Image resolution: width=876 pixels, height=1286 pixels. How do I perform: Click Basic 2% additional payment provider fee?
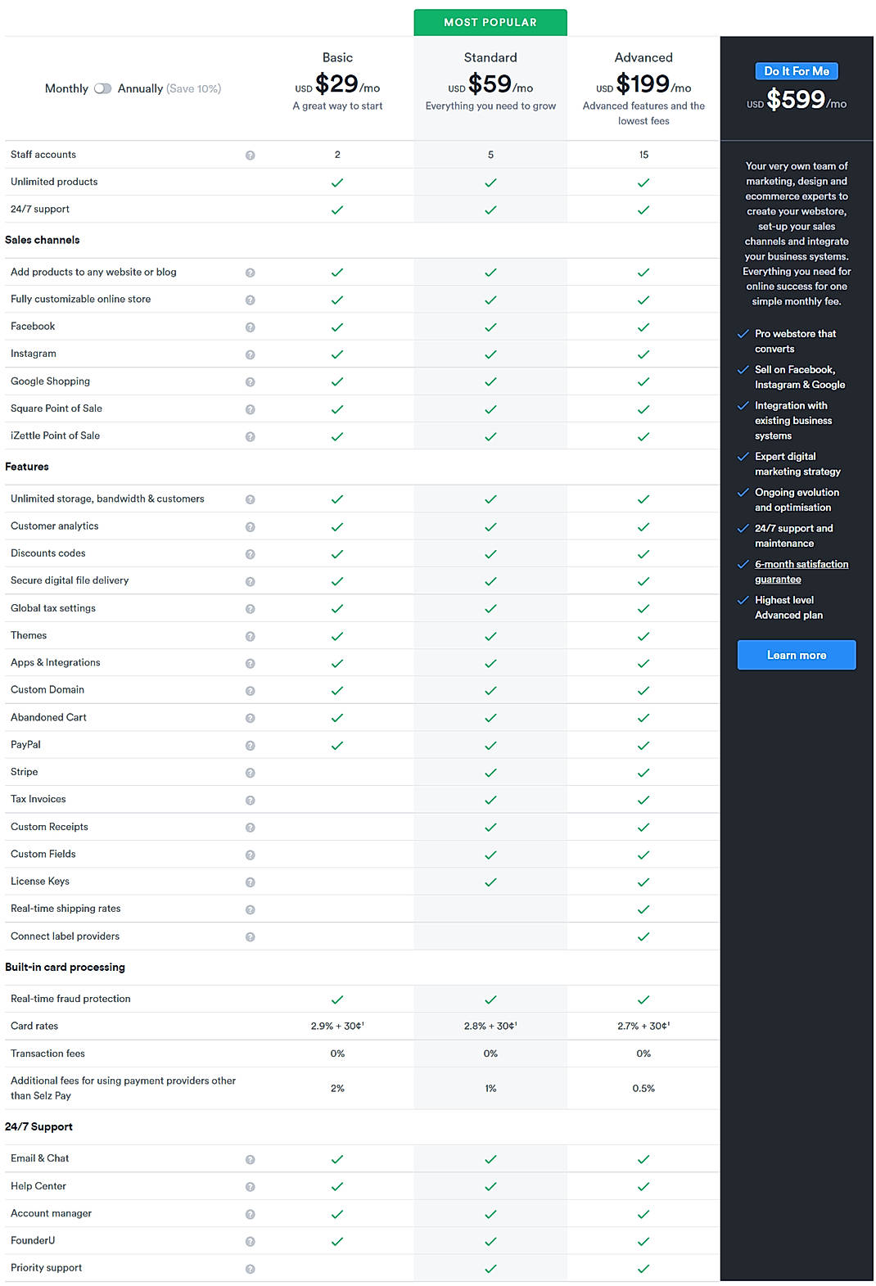[x=337, y=1089]
